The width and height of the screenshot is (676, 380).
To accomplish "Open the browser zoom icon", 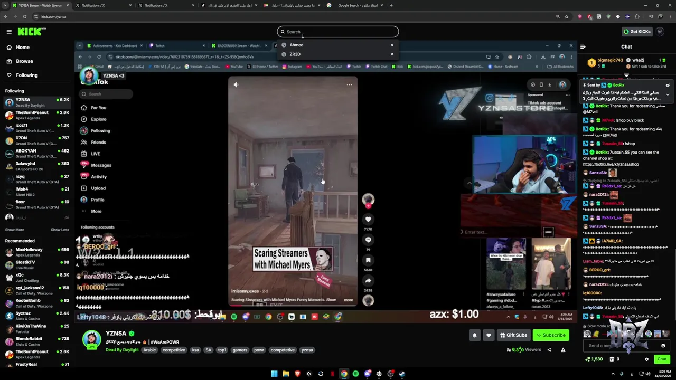I will coord(558,16).
